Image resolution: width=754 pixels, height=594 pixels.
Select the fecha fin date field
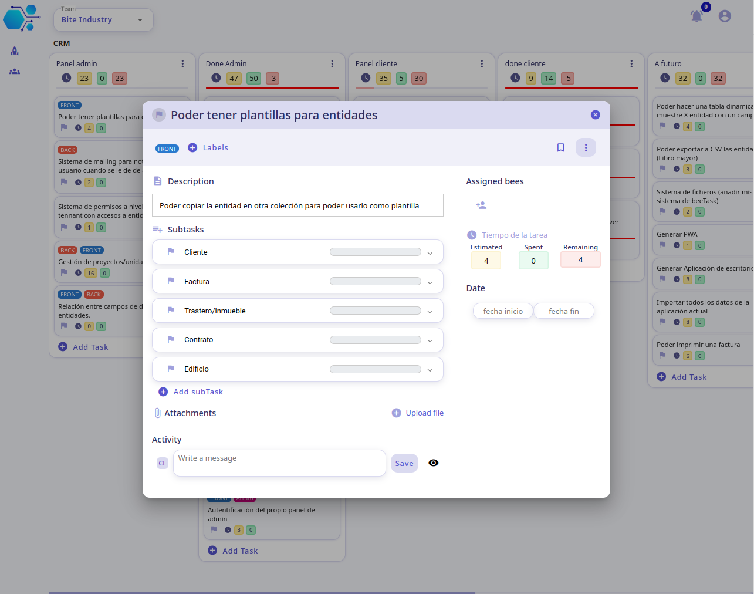564,311
